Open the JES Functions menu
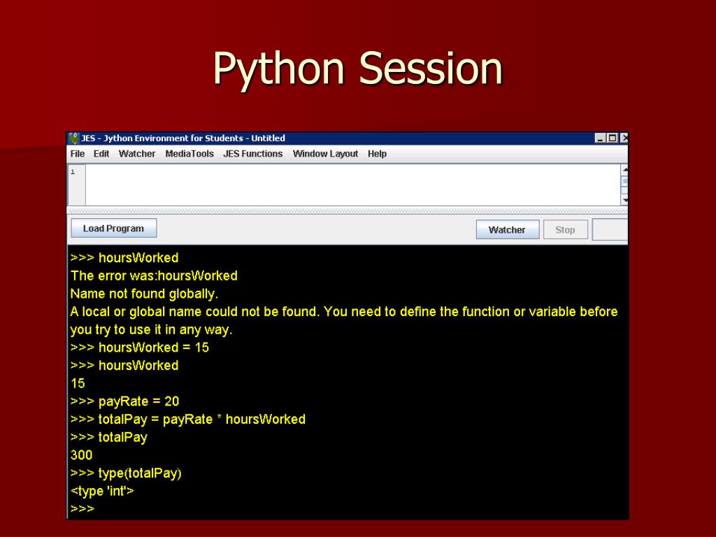Viewport: 716px width, 537px height. click(x=253, y=154)
